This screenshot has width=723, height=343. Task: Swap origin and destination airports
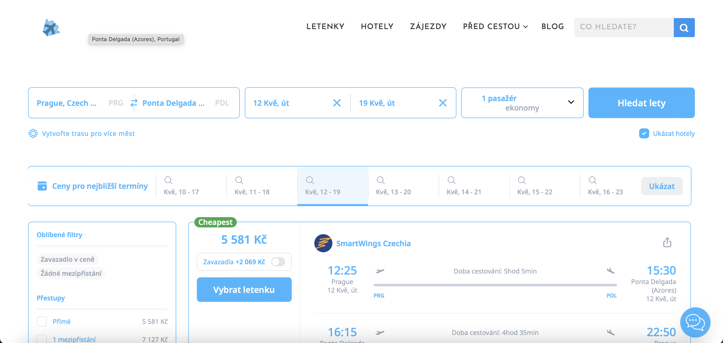(134, 103)
